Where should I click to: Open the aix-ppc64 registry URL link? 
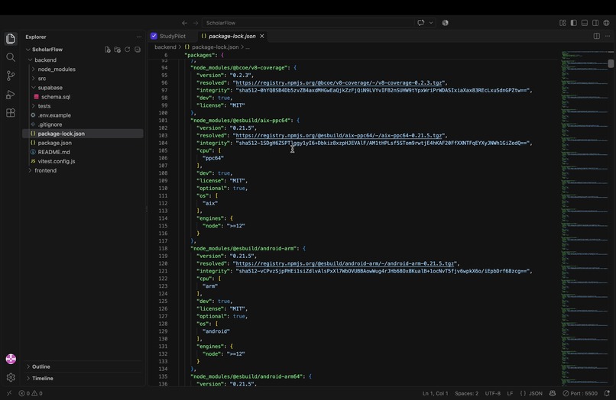(x=339, y=135)
